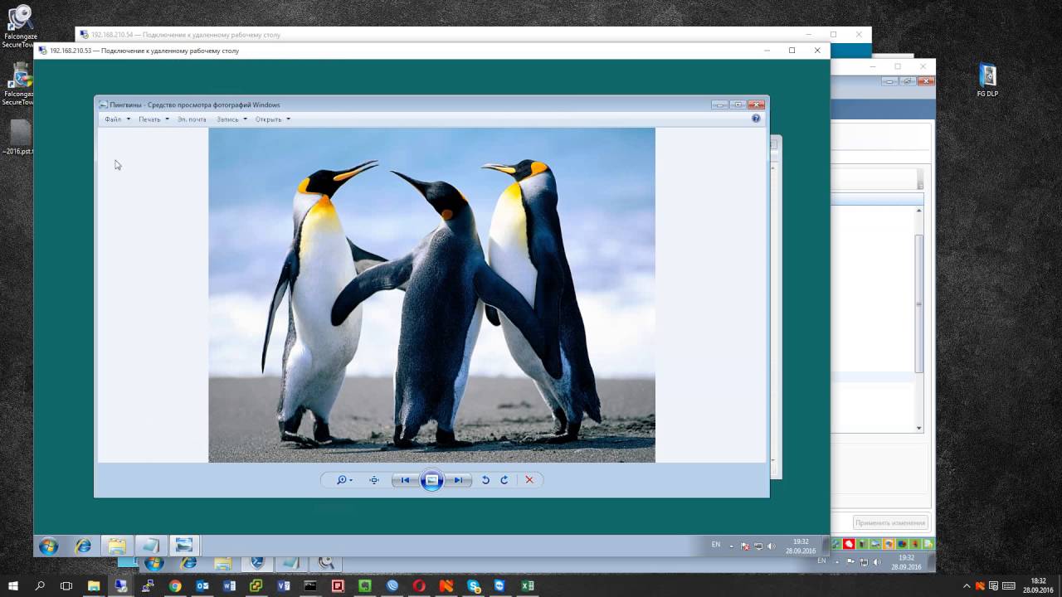Open Word from the taskbar

pyautogui.click(x=229, y=586)
